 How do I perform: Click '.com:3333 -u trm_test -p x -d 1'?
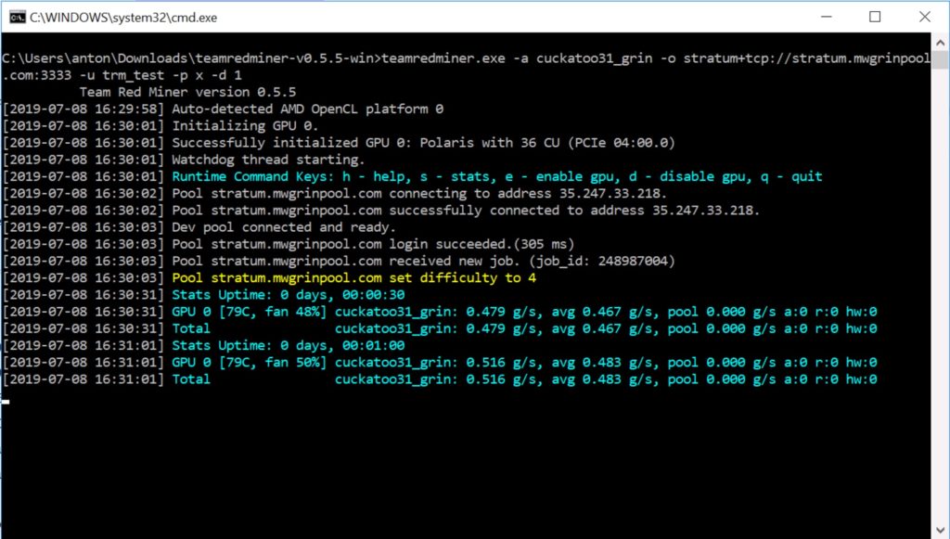(x=122, y=75)
